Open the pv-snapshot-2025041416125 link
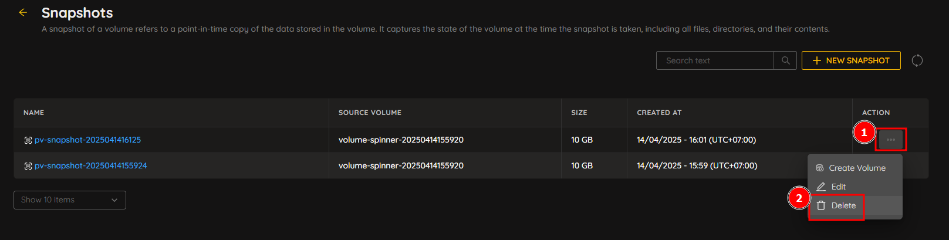The image size is (949, 240). pos(87,140)
